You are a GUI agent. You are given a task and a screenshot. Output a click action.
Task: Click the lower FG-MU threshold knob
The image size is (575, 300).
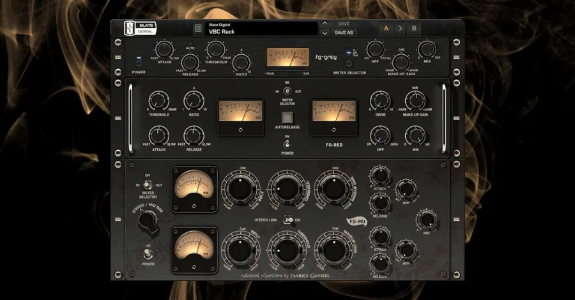tap(287, 250)
